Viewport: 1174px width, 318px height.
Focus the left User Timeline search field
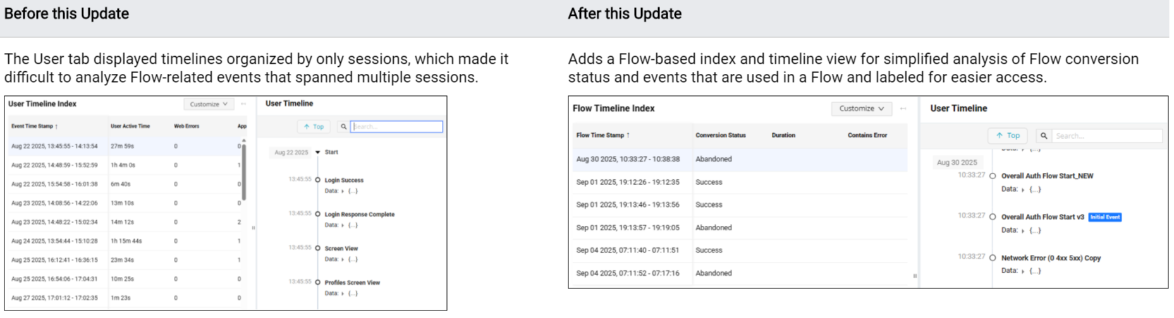[397, 127]
